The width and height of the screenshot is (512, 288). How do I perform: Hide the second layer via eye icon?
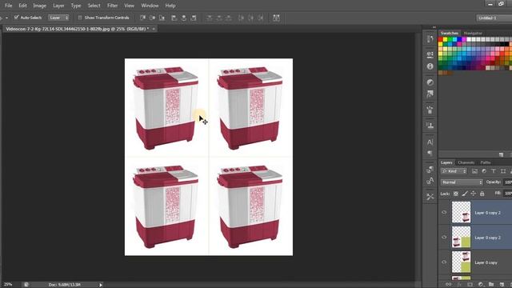click(444, 238)
